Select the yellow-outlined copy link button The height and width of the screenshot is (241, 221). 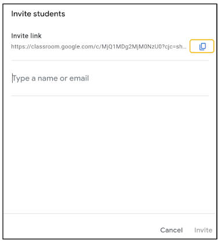pyautogui.click(x=202, y=46)
